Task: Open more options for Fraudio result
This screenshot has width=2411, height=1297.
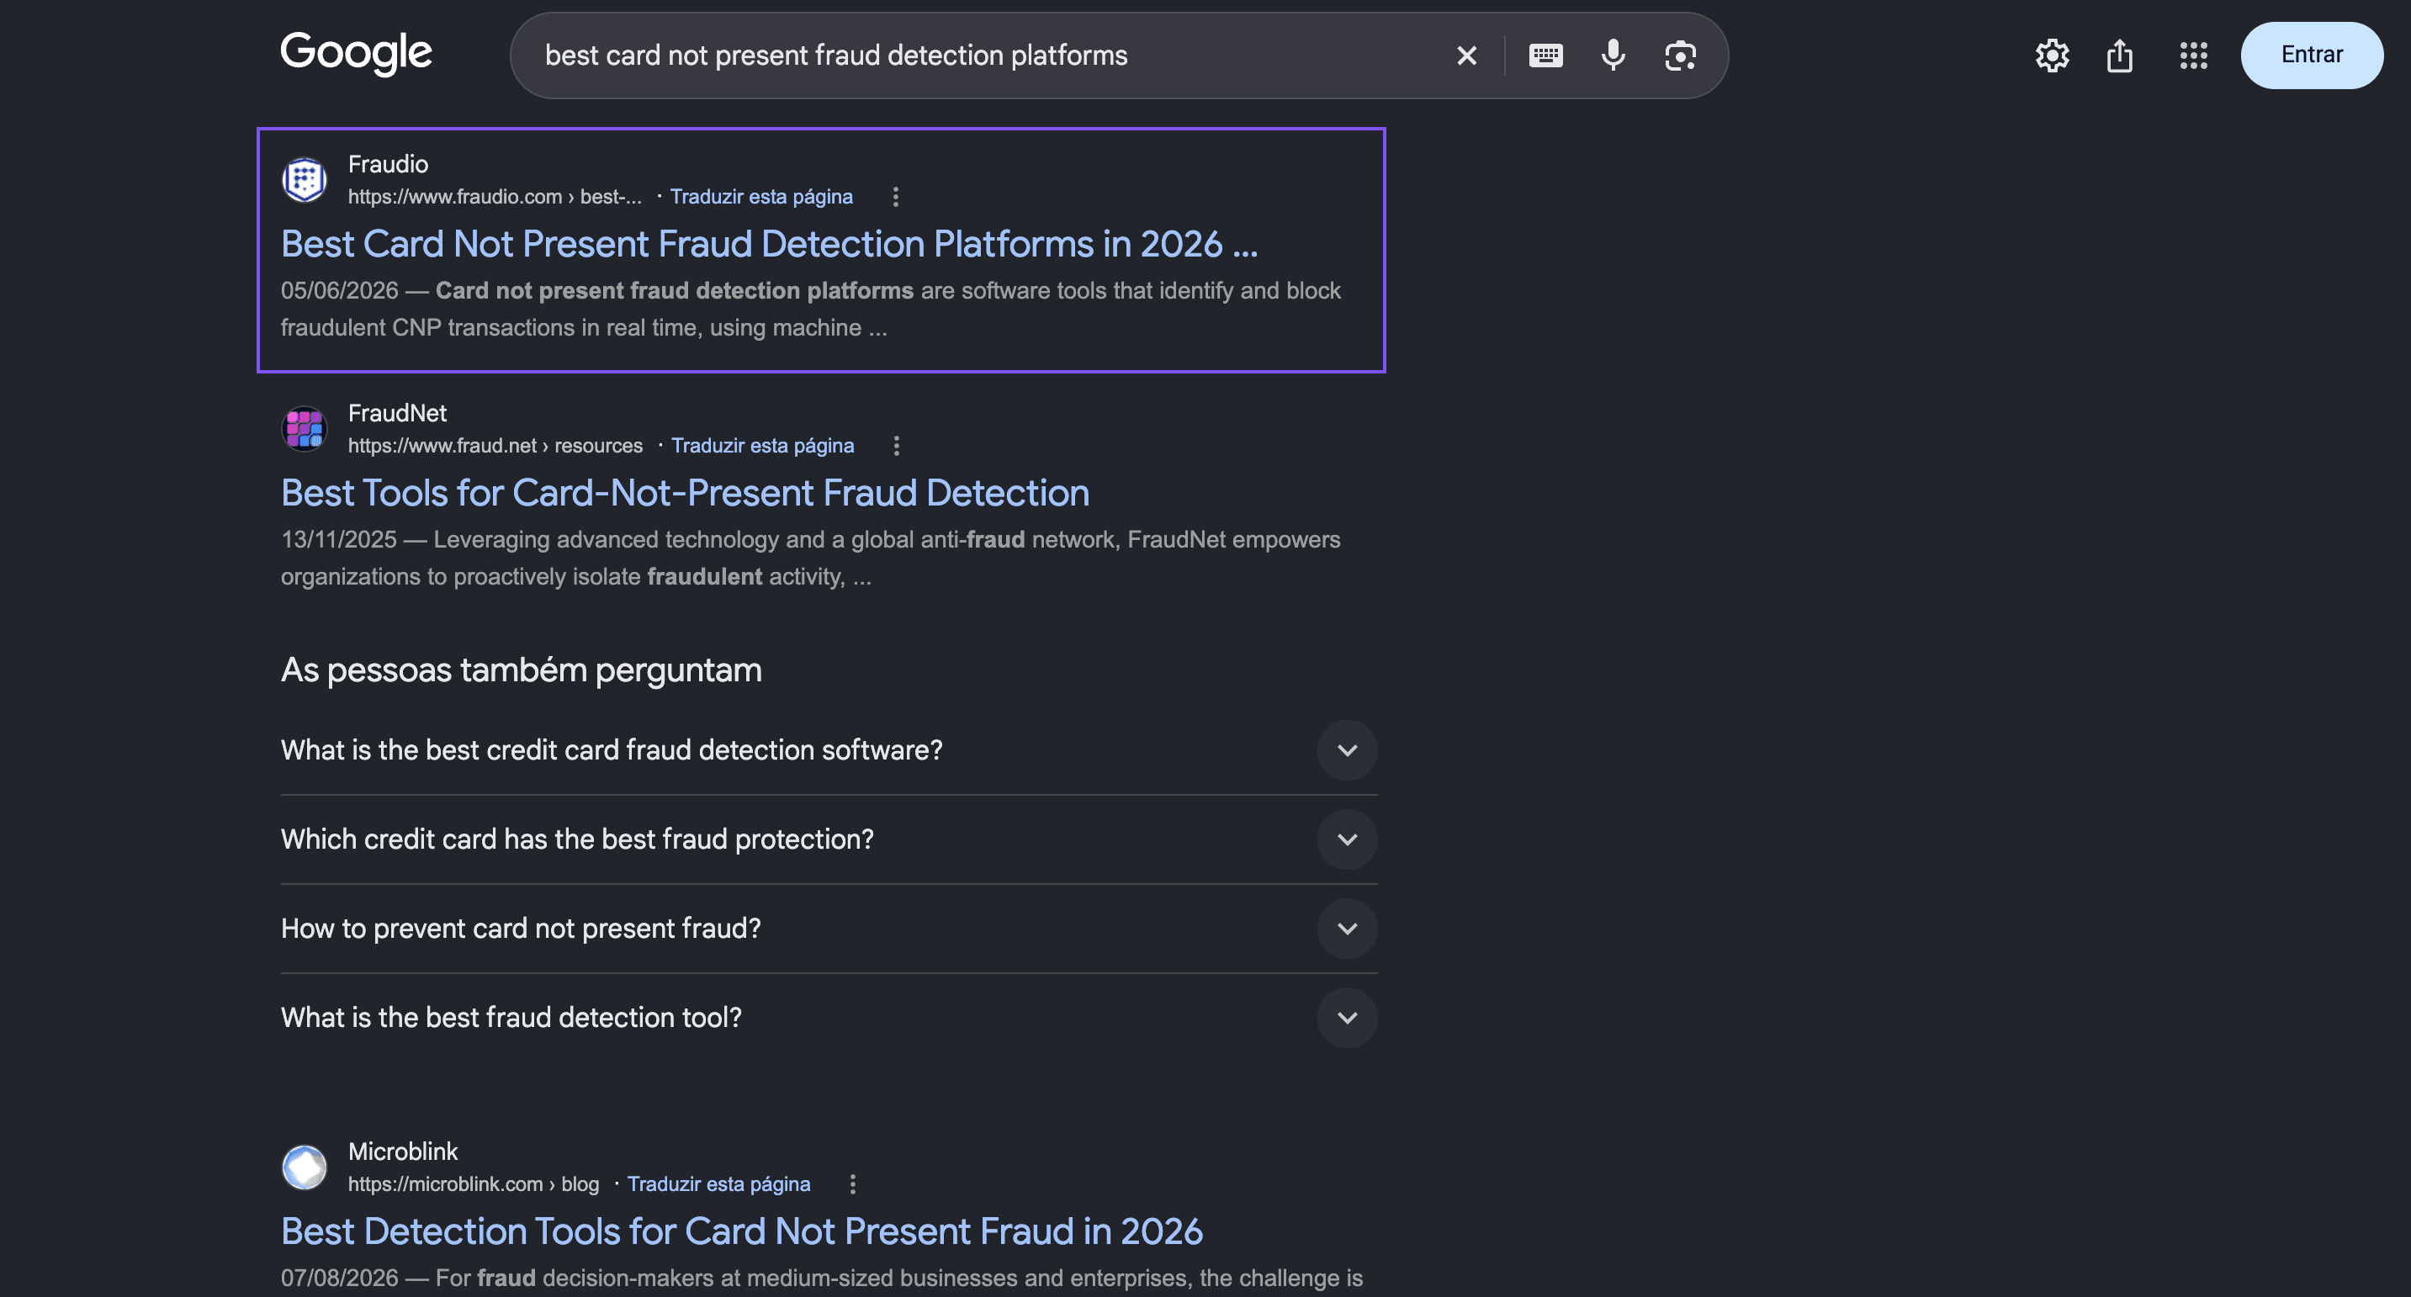Action: pyautogui.click(x=896, y=197)
